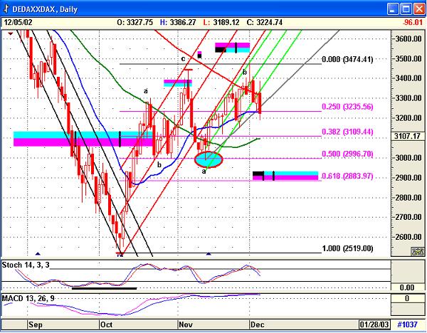
Task: Click the 'Nov' label on the time axis
Action: pyautogui.click(x=186, y=324)
